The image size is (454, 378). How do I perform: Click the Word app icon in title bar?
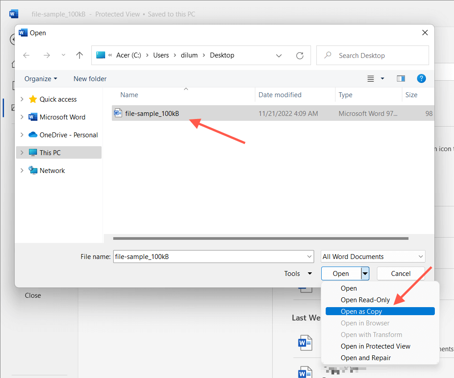(x=14, y=14)
